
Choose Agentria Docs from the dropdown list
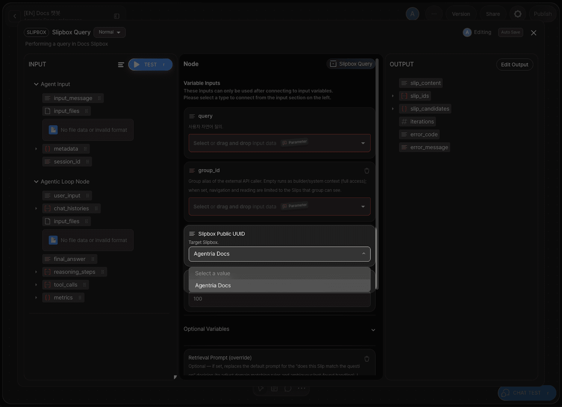[279, 286]
